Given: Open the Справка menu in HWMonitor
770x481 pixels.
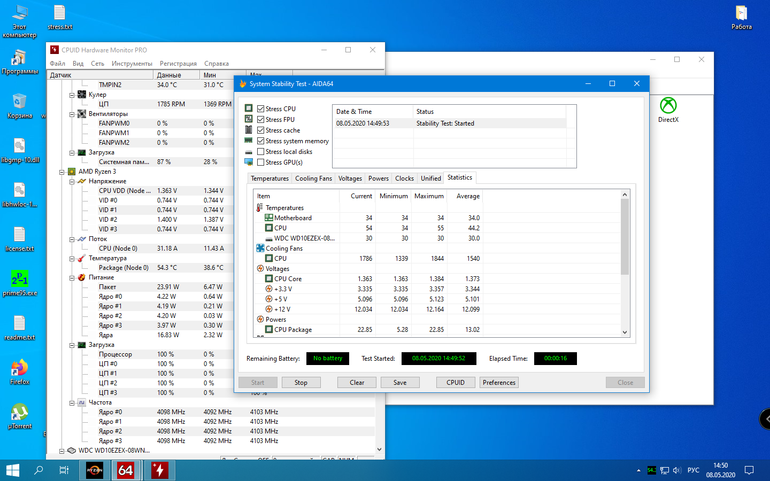Looking at the screenshot, I should [217, 64].
